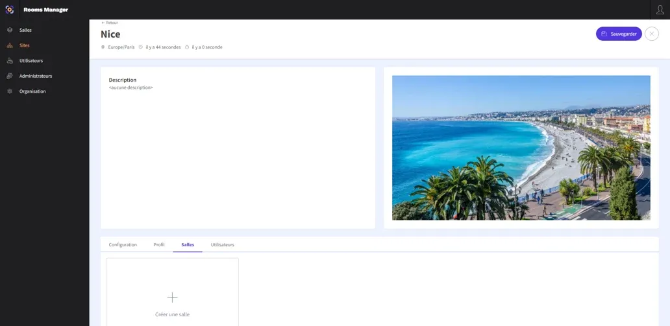Click the Salles sidebar icon
670x326 pixels.
[x=10, y=30]
